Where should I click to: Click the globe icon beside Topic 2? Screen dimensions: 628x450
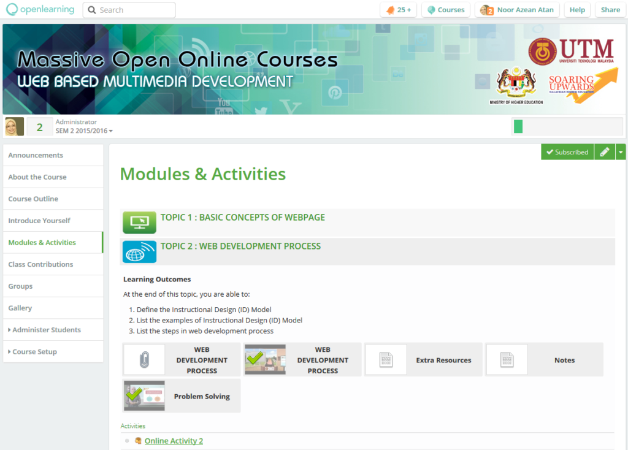coord(139,250)
